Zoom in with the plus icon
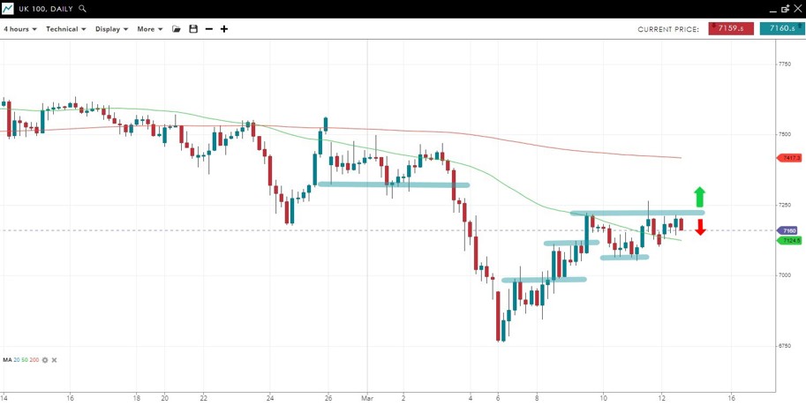Viewport: 806px width, 406px height. pyautogui.click(x=224, y=29)
